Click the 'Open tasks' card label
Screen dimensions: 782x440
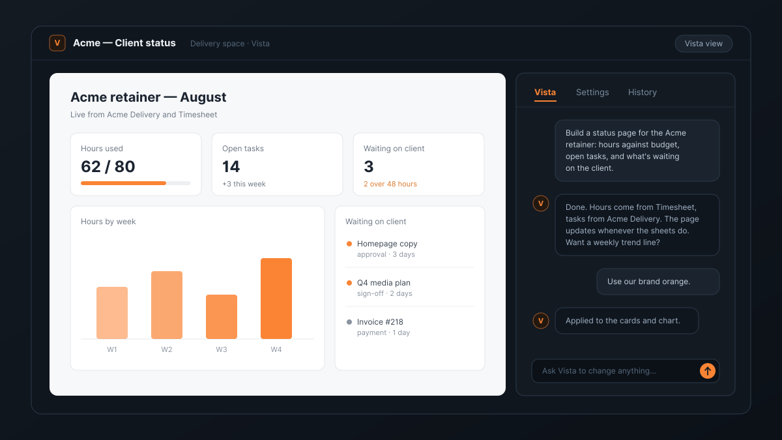[x=243, y=149]
